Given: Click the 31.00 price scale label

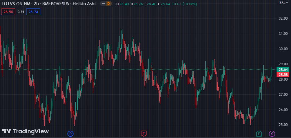Looking at the screenshot, I should tap(283, 34).
